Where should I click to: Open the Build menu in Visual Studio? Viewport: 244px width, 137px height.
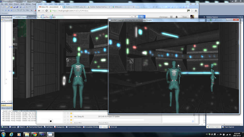[x=22, y=4]
